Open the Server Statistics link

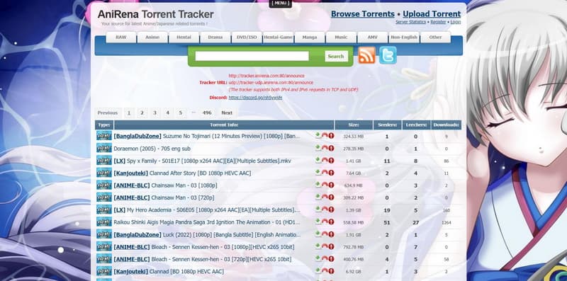411,22
